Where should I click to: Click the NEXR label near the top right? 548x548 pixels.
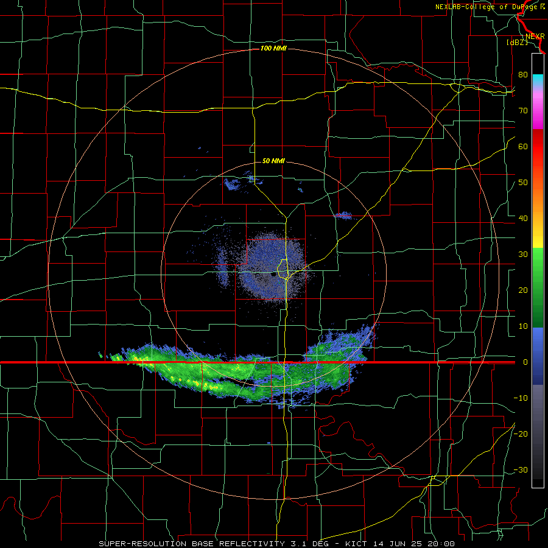click(535, 37)
